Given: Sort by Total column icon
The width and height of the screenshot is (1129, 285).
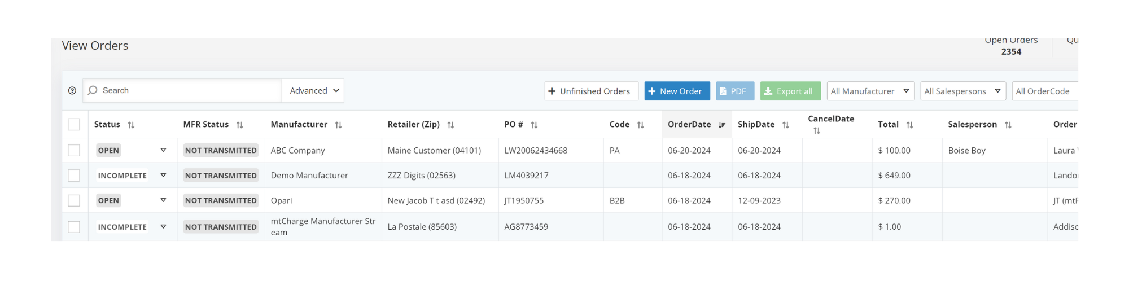Looking at the screenshot, I should click(x=909, y=125).
